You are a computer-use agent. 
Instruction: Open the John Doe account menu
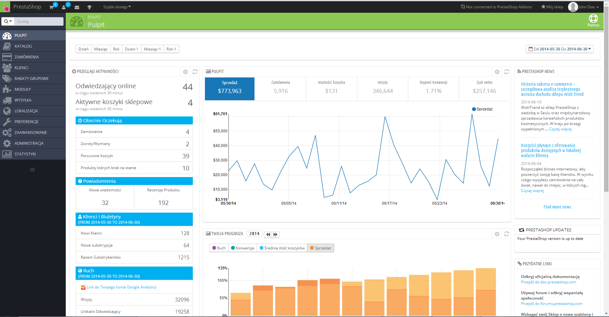coord(584,7)
